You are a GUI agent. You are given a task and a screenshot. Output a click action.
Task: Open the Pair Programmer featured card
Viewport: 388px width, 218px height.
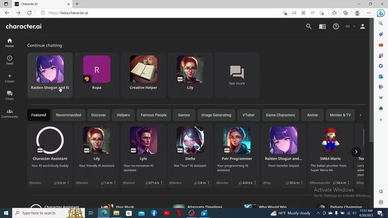pyautogui.click(x=237, y=156)
